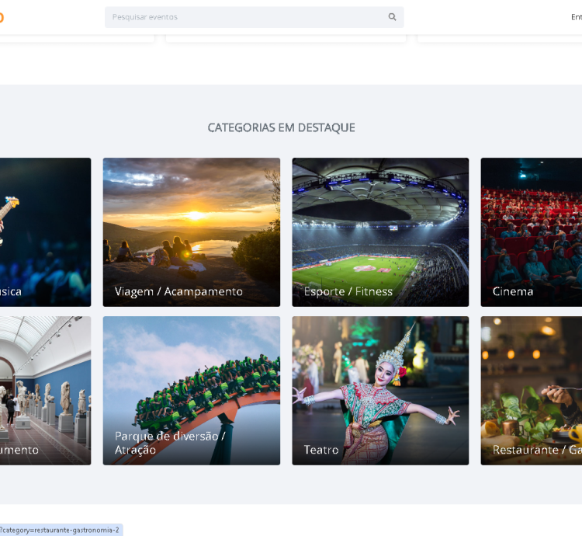The image size is (582, 536).
Task: Open the Viagem / Acampamento sunset photo
Action: [x=191, y=218]
